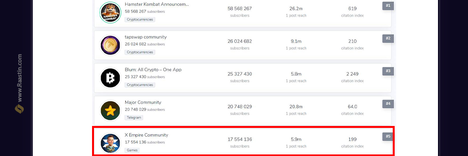
Task: Open the Major Community title link
Action: (x=143, y=103)
